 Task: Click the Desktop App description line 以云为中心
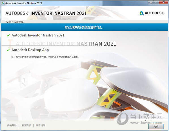coord(45,57)
